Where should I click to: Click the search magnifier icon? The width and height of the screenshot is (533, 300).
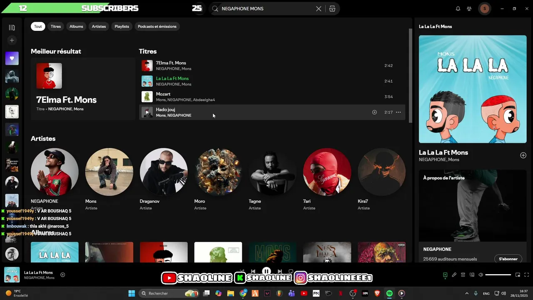click(215, 8)
